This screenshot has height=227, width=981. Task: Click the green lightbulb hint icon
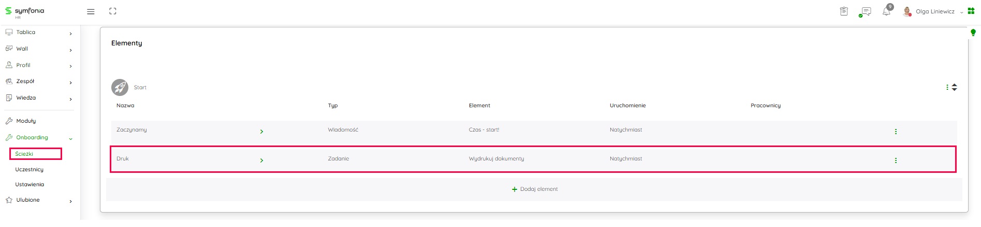[973, 33]
